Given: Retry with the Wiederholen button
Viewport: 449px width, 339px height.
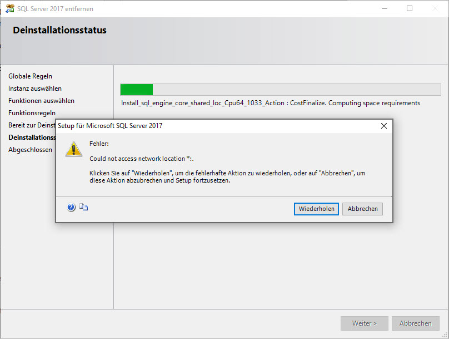Looking at the screenshot, I should (316, 209).
